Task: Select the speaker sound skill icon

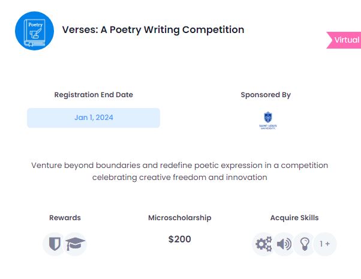Action: pyautogui.click(x=284, y=244)
